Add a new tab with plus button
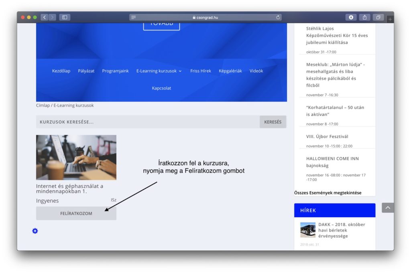The image size is (411, 273). [390, 19]
